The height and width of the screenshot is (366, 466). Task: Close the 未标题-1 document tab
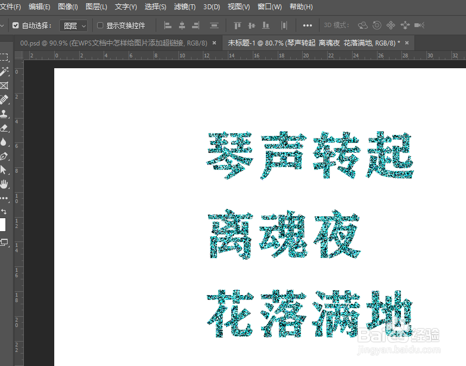click(x=407, y=43)
